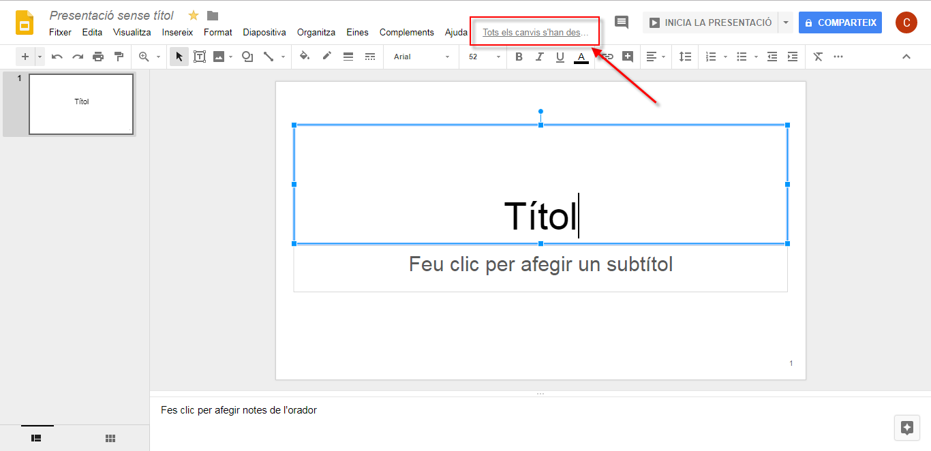
Task: Expand bulleted list style arrow
Action: click(x=756, y=57)
